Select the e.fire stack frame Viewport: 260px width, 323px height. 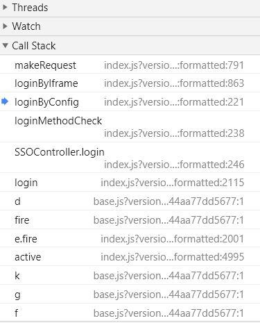click(130, 238)
